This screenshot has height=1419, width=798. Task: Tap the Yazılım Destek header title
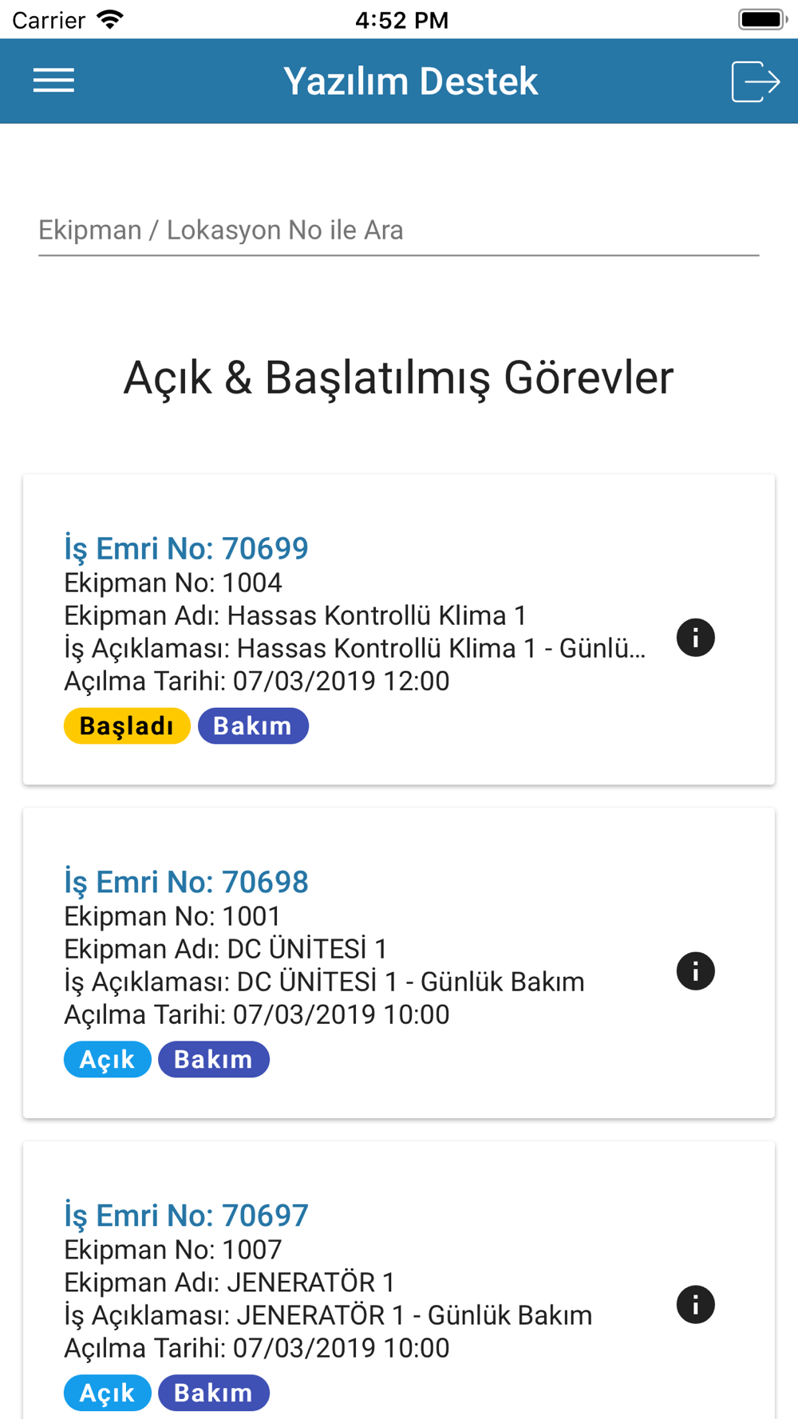click(410, 81)
